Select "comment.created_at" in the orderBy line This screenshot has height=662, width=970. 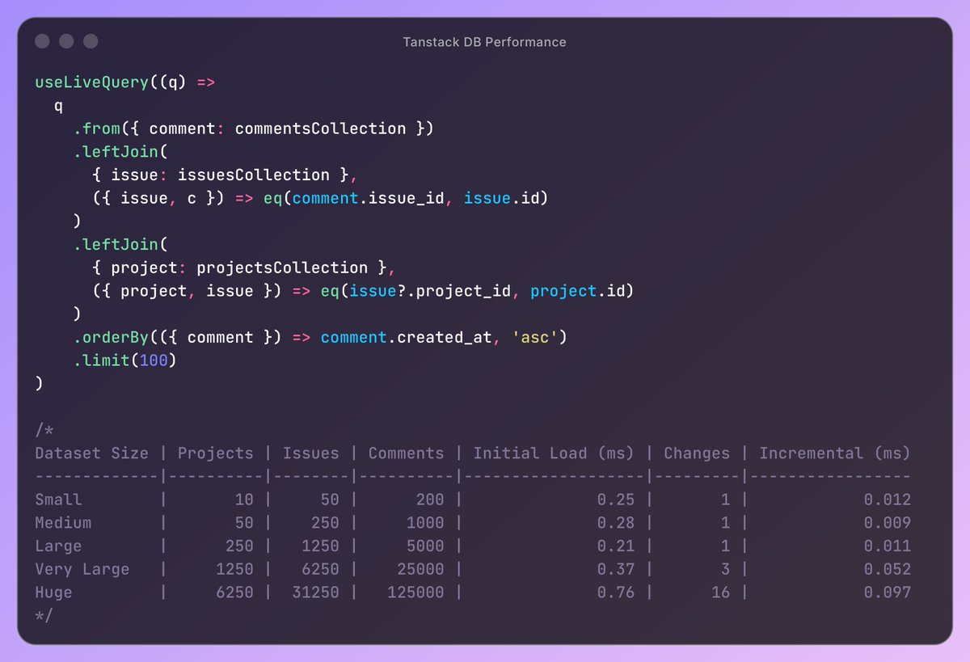click(x=406, y=337)
